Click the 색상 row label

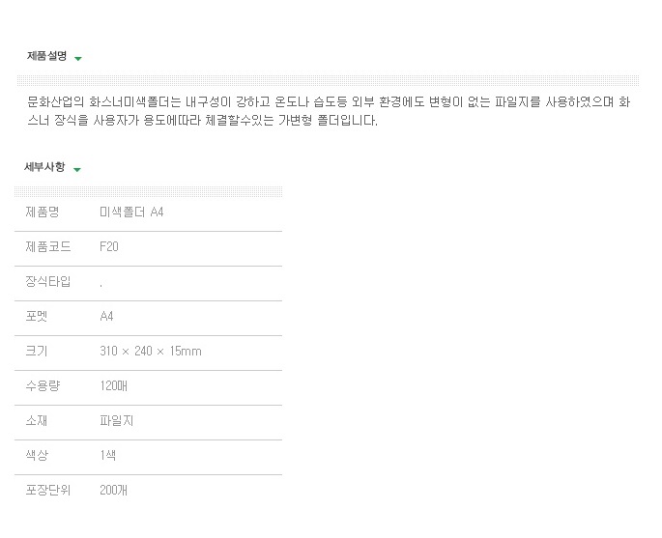pyautogui.click(x=37, y=455)
